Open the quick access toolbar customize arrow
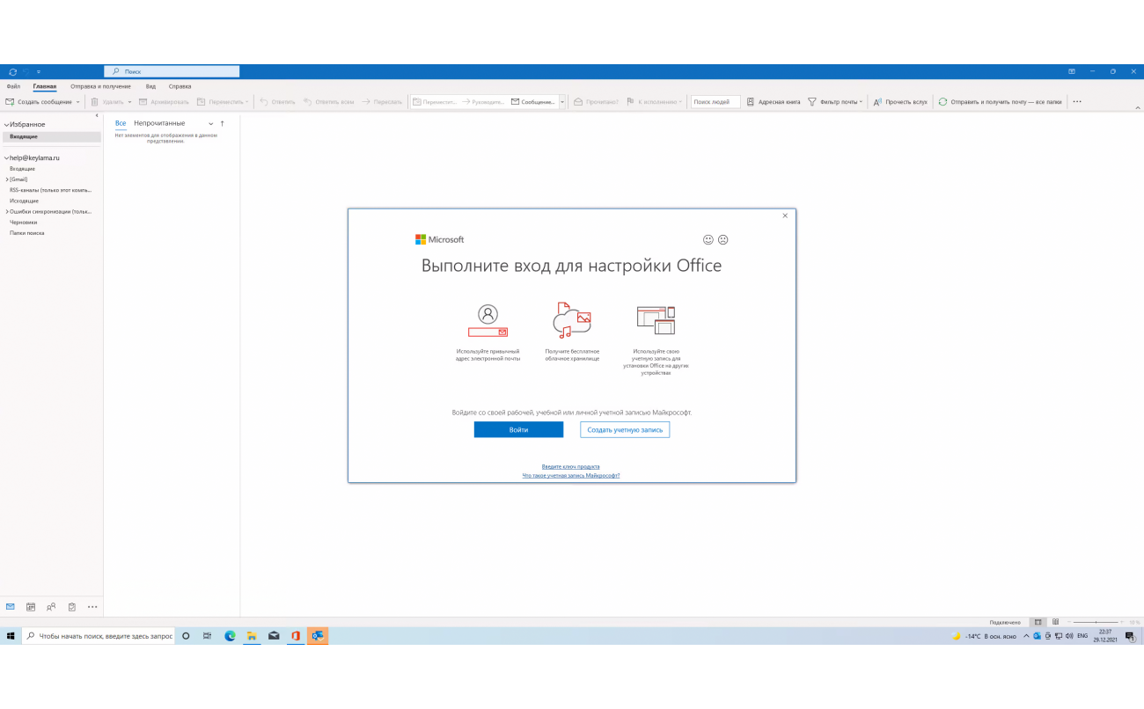This screenshot has width=1144, height=709. pyautogui.click(x=38, y=71)
